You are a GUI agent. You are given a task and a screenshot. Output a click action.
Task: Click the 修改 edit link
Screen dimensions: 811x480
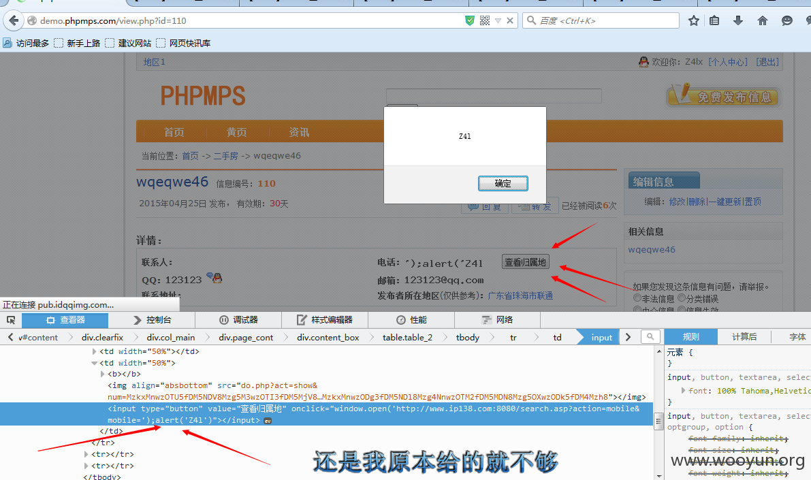click(x=677, y=202)
